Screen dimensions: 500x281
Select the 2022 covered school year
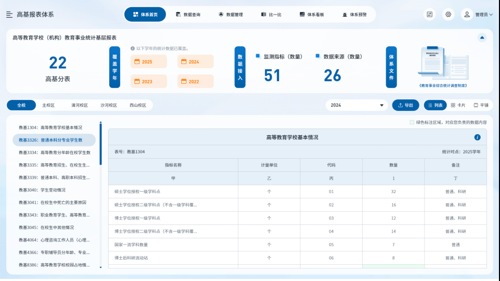195,81
